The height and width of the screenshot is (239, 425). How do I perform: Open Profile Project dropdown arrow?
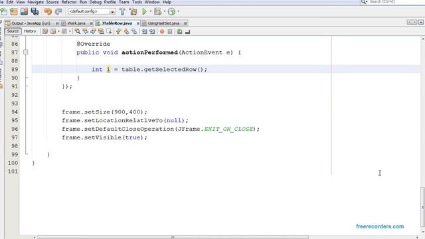[x=179, y=12]
